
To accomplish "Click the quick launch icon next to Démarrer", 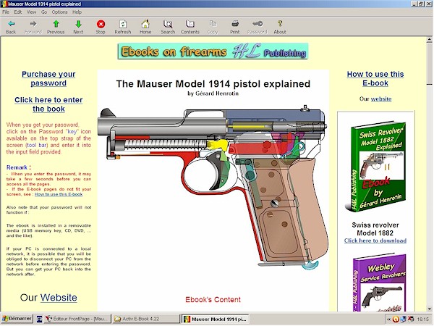I will [39, 319].
